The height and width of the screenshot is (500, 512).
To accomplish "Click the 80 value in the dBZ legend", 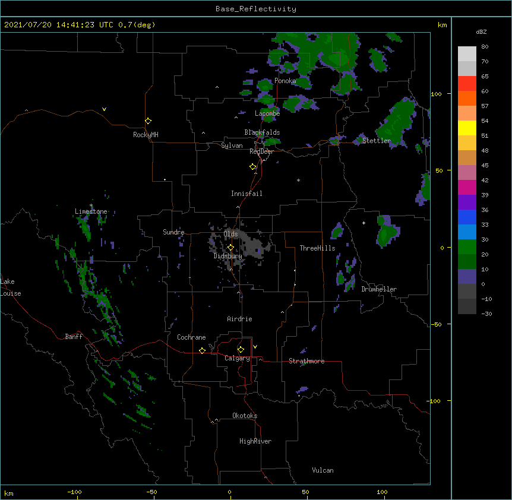I will coord(485,47).
